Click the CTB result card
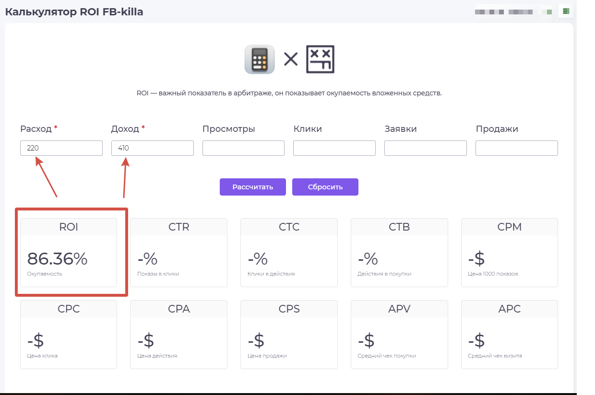 coord(399,253)
